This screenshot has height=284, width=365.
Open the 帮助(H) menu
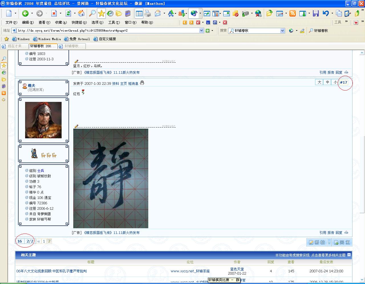point(147,22)
